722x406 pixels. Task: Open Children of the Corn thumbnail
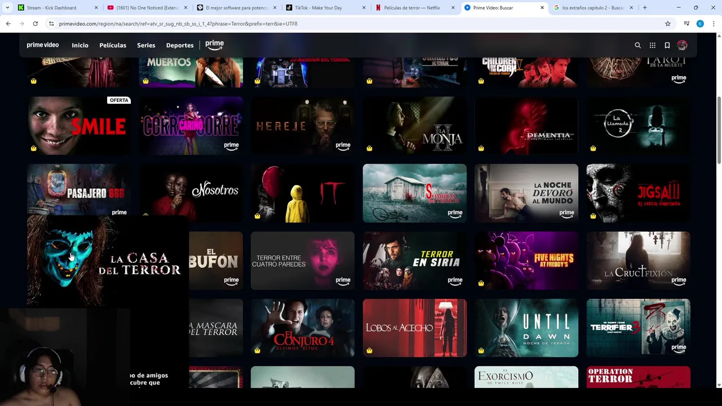click(526, 72)
